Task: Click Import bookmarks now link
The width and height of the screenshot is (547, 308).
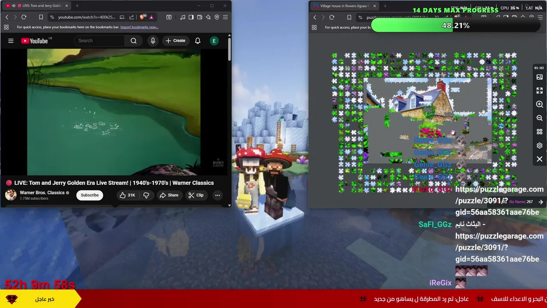Action: (x=139, y=27)
